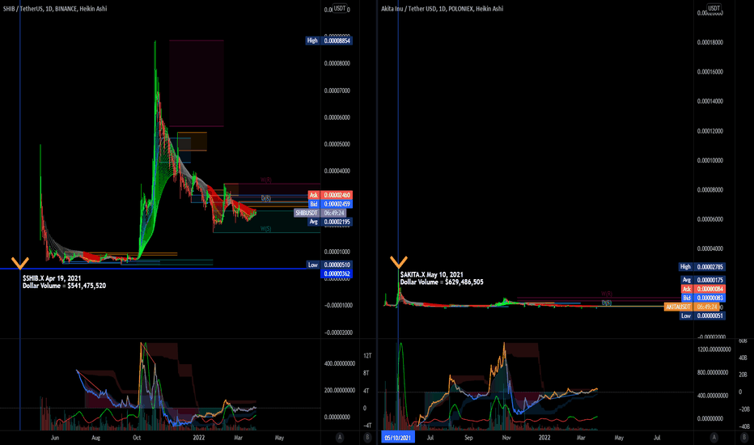Click Sep on Akita time axis
This screenshot has width=754, height=445.
[x=468, y=438]
